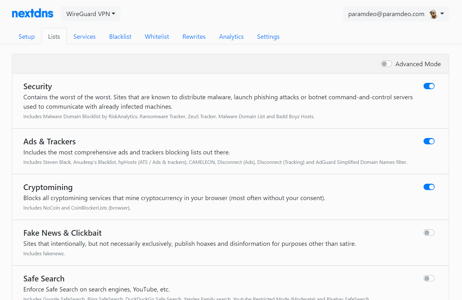The image size is (462, 300).
Task: Click the 'Includes fakenews.' note
Action: tap(44, 254)
